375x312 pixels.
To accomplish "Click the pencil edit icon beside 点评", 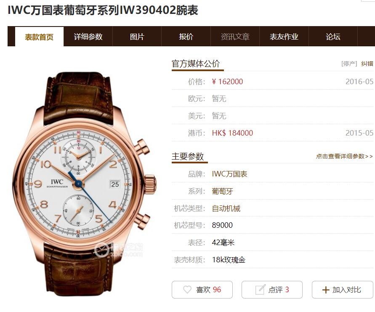I will tap(261, 290).
